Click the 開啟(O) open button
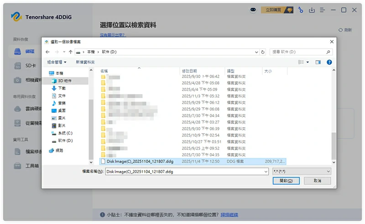Image resolution: width=365 pixels, height=224 pixels. (286, 181)
